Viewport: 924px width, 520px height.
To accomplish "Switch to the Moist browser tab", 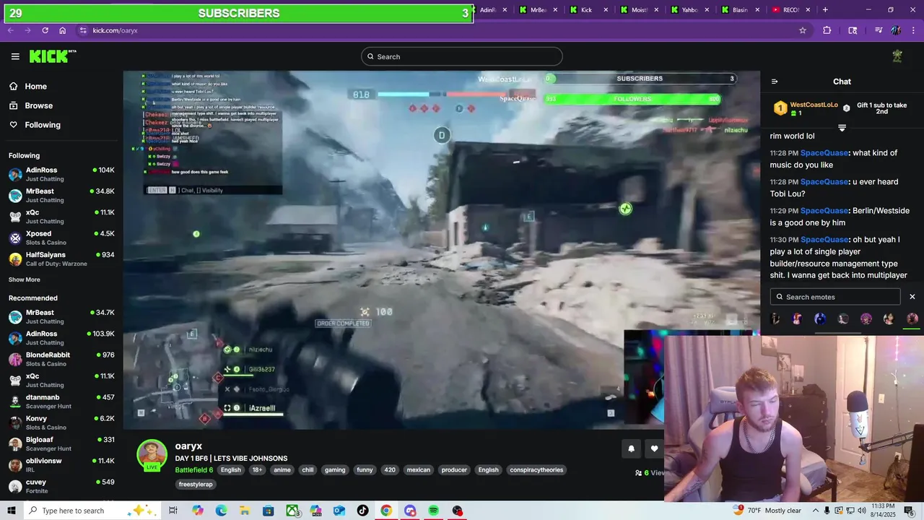I will [640, 9].
